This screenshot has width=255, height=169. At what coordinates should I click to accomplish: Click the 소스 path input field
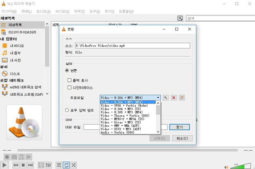[x=132, y=46]
